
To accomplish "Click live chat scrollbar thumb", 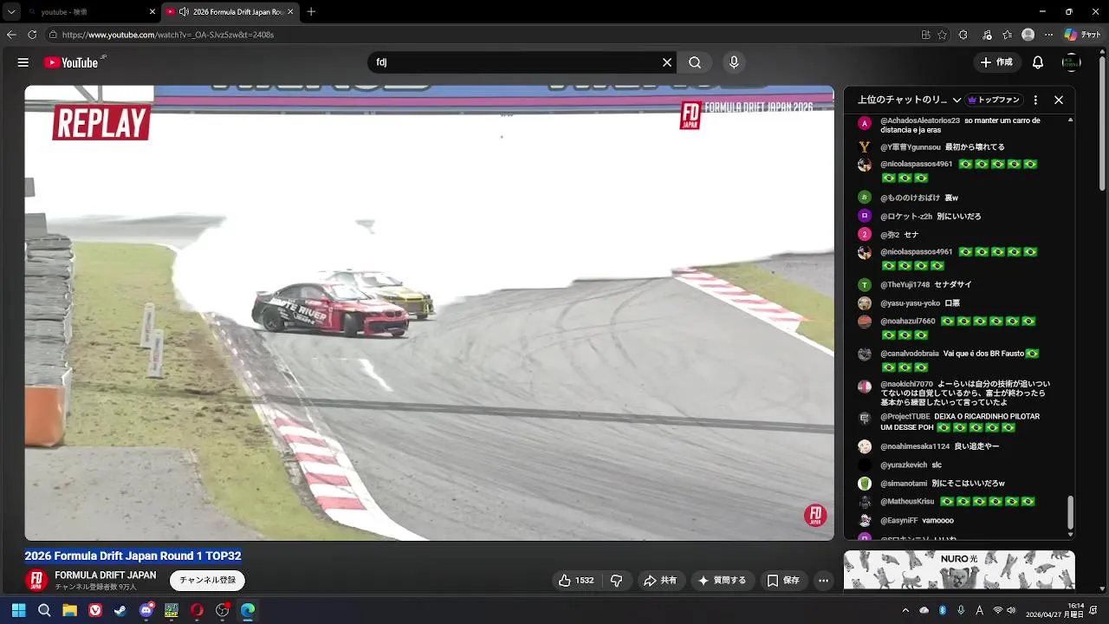I will [x=1070, y=513].
